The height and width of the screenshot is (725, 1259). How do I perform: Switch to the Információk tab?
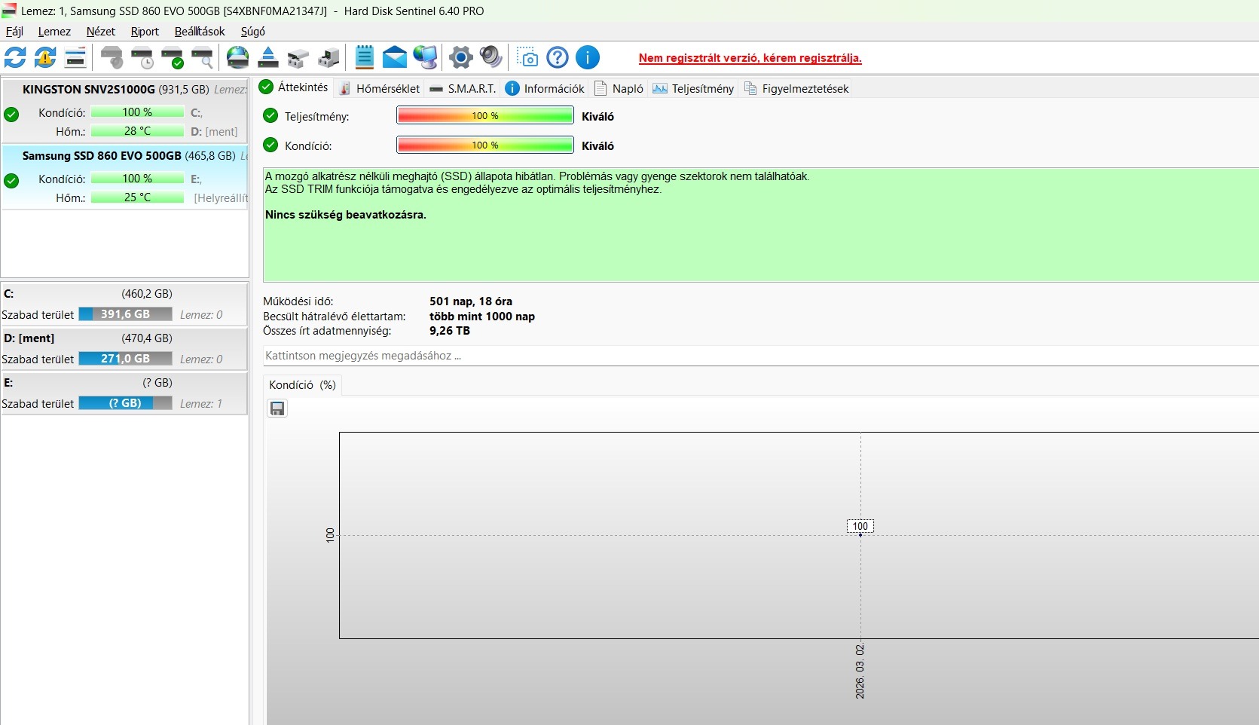point(545,88)
